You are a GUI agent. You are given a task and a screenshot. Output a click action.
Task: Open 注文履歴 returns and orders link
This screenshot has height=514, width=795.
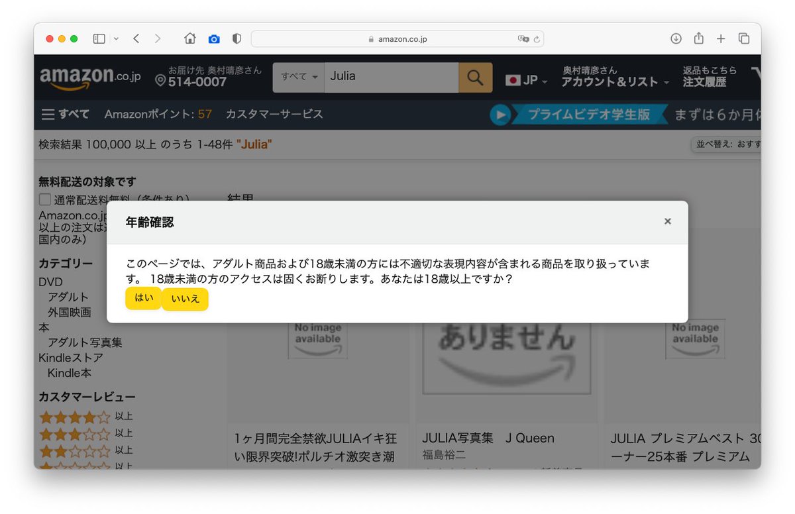(710, 77)
